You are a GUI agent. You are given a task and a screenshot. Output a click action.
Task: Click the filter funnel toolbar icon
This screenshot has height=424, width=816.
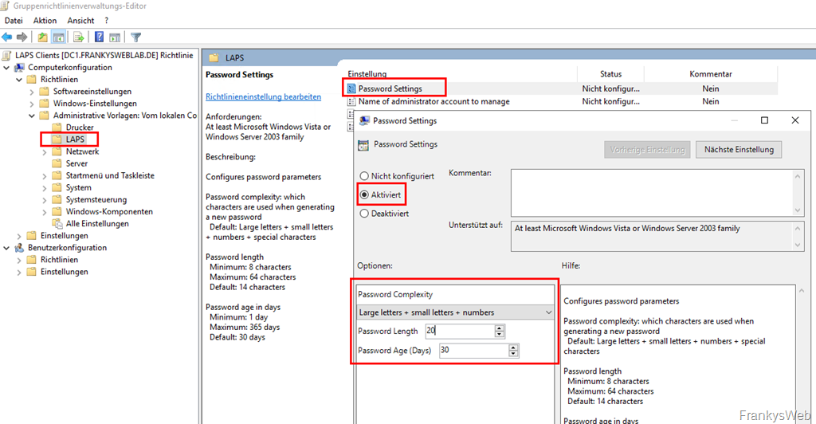click(135, 37)
